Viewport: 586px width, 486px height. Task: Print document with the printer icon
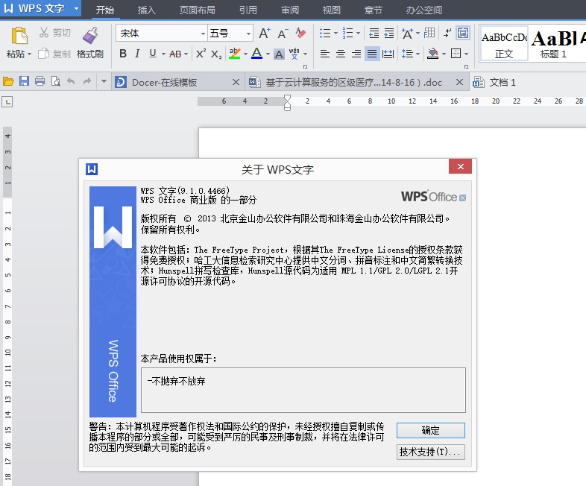pyautogui.click(x=40, y=81)
